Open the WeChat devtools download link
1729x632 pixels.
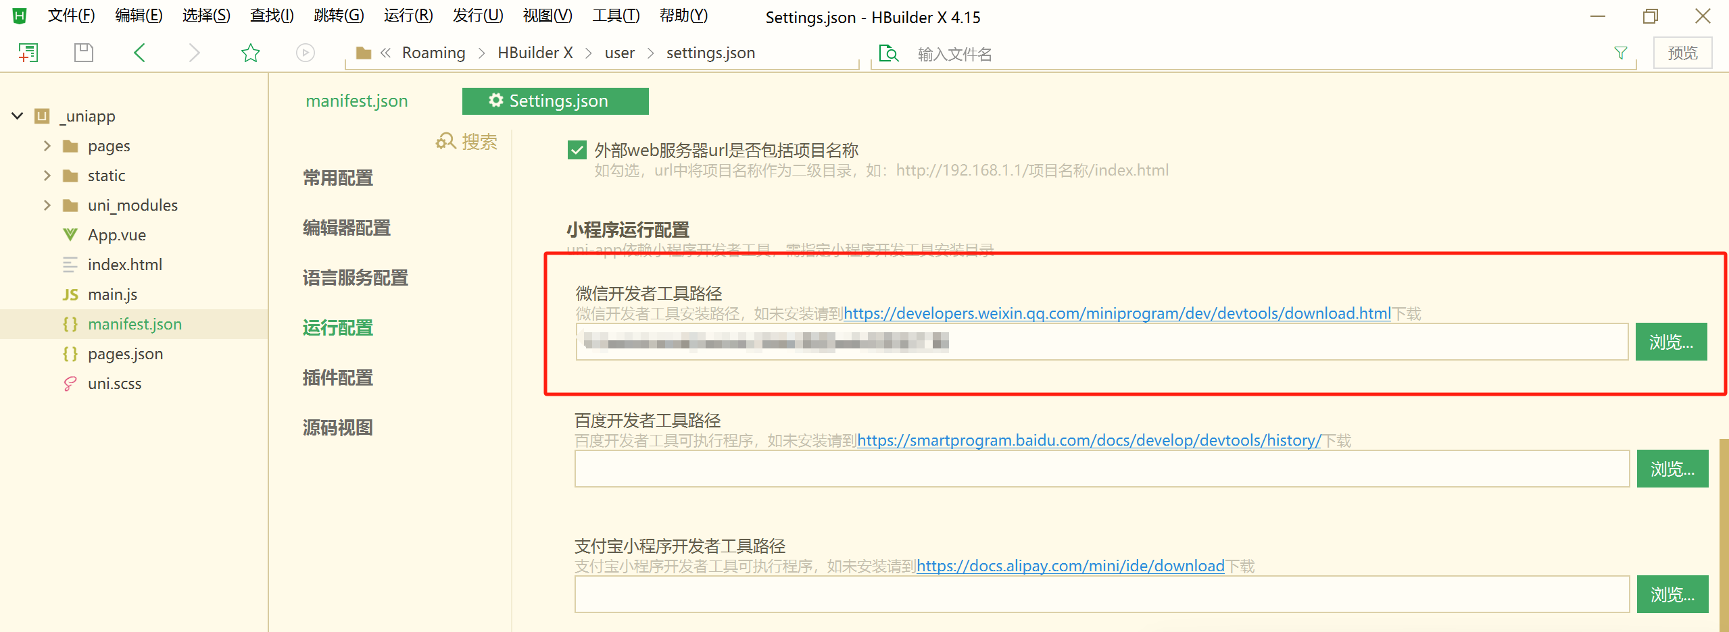click(1117, 313)
